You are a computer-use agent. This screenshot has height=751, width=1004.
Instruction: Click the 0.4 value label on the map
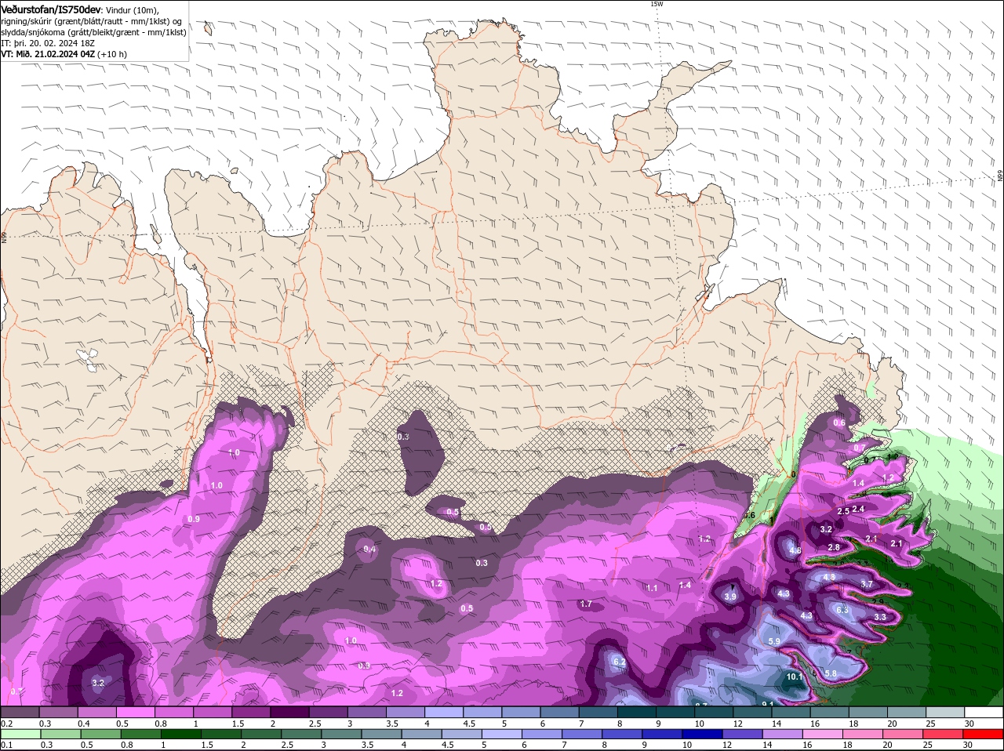pos(369,550)
